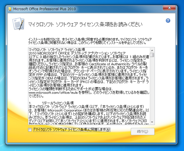Click the license text scroll down arrow
Image resolution: width=184 pixels, height=151 pixels.
coord(152,122)
